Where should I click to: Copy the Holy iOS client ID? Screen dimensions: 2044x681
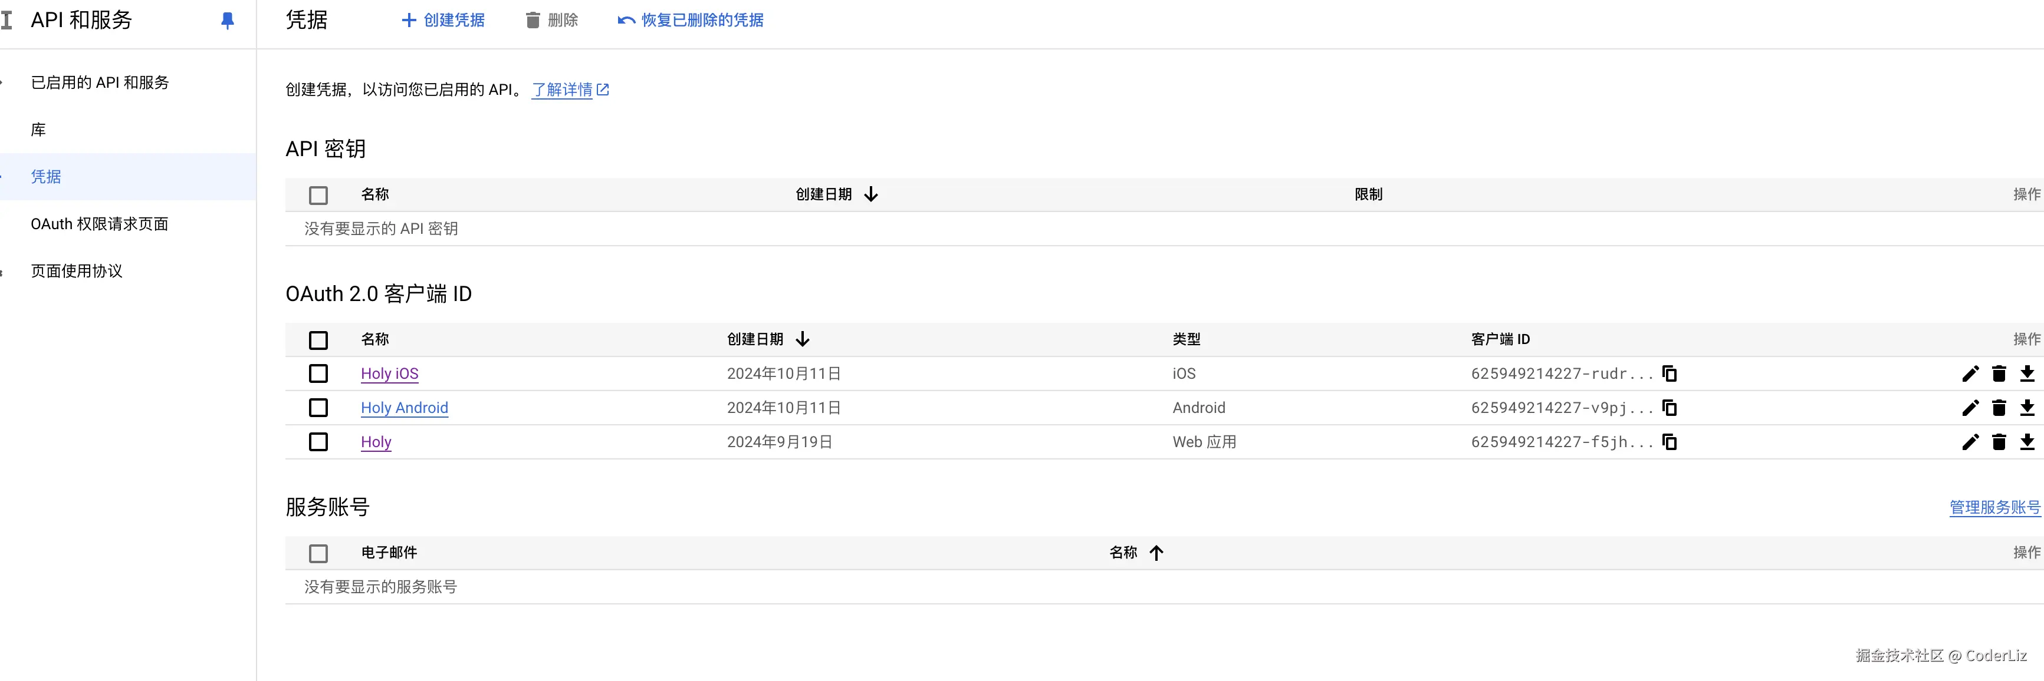[x=1670, y=373]
